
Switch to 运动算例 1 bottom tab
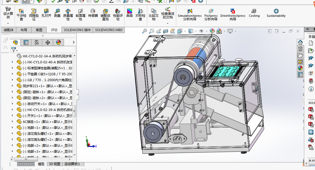coord(72,164)
